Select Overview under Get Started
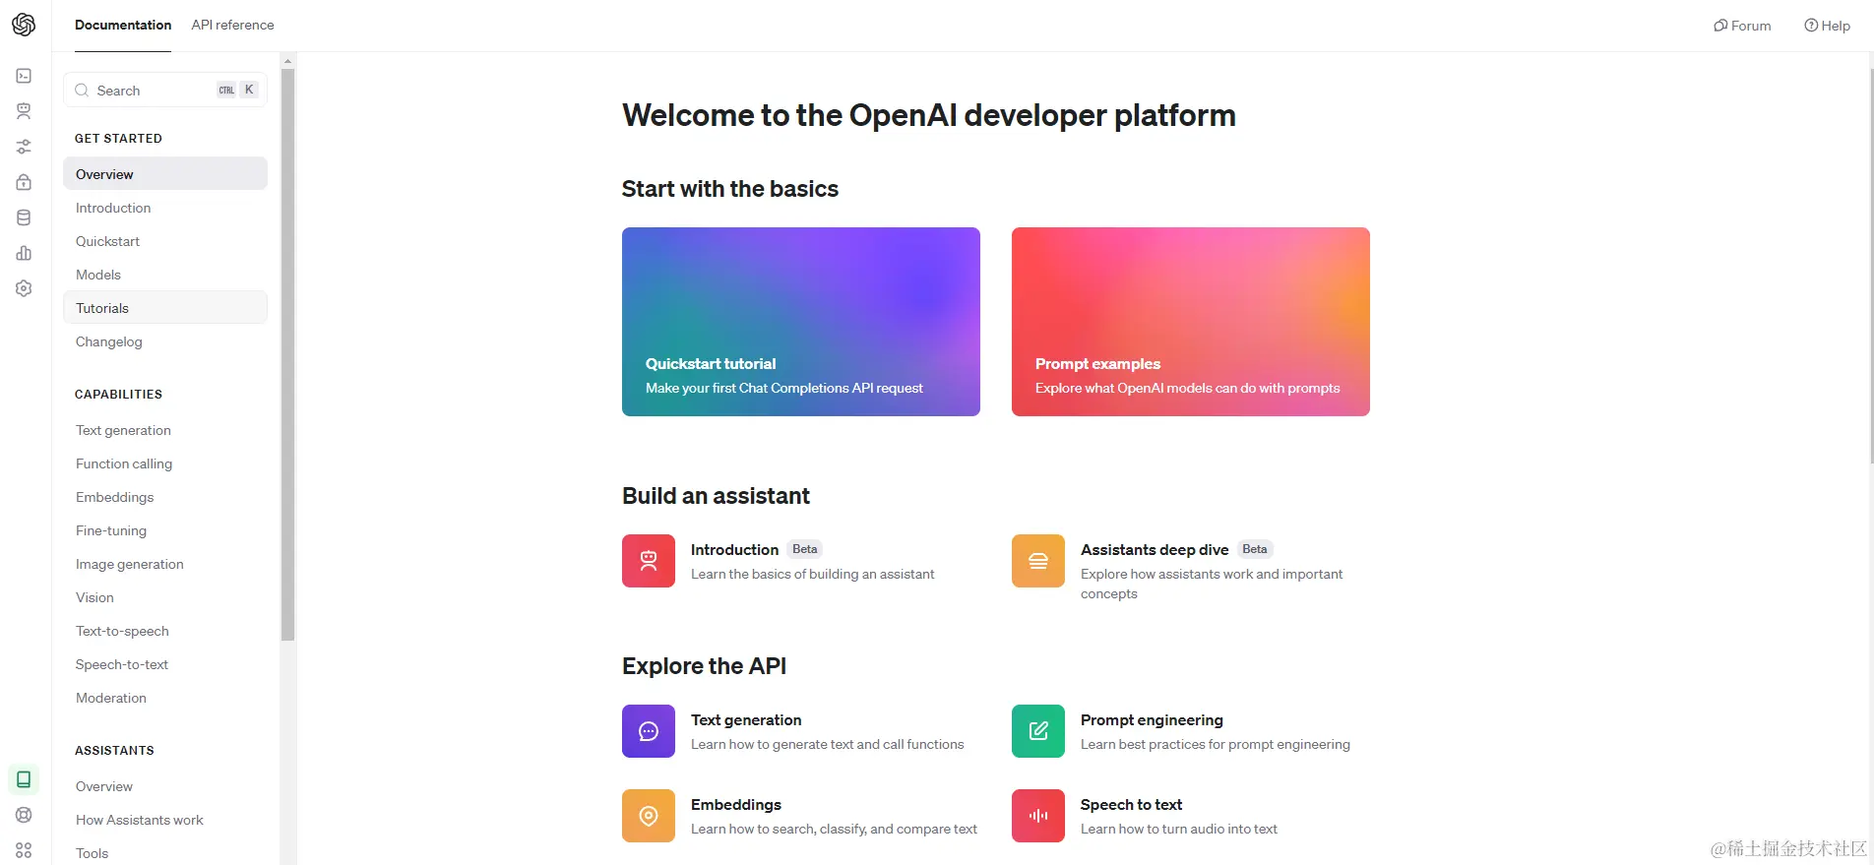This screenshot has height=865, width=1874. coord(165,174)
